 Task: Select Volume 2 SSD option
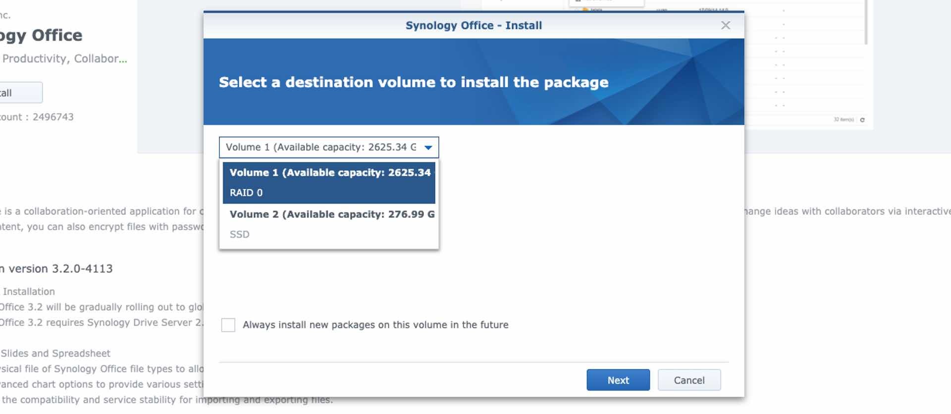tap(329, 224)
